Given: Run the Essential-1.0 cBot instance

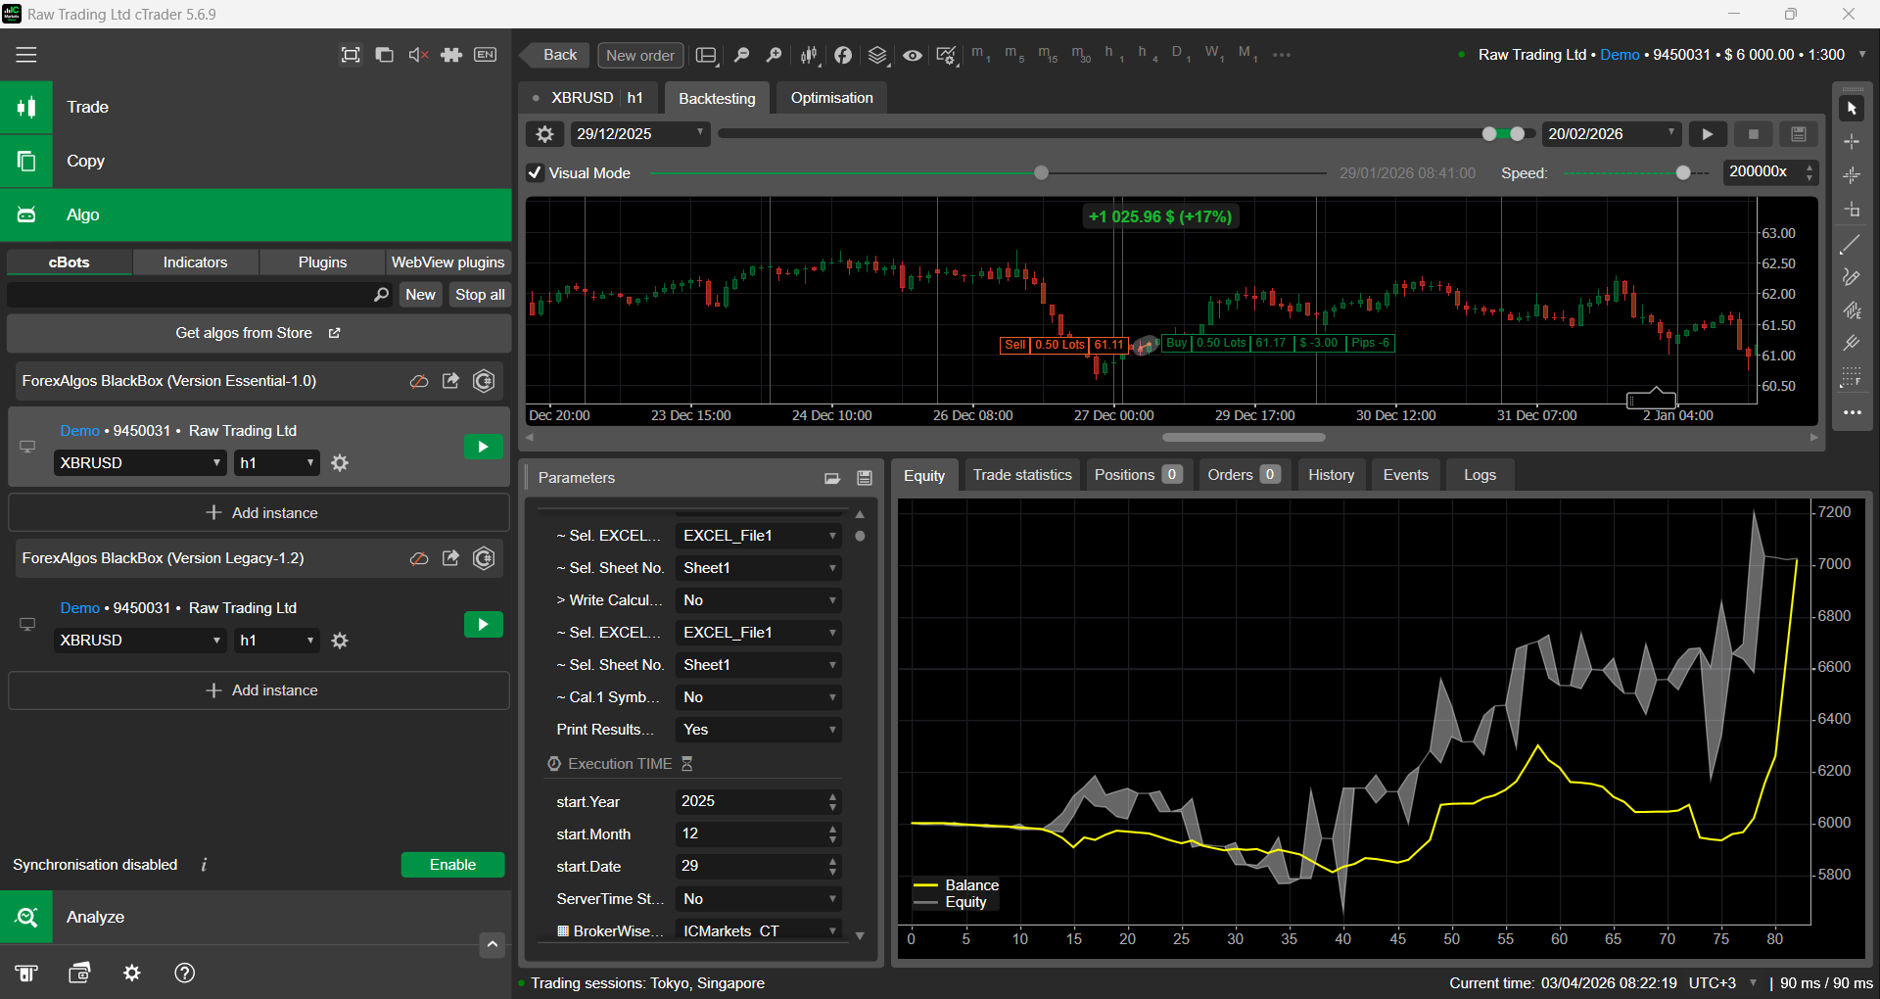Looking at the screenshot, I should coord(483,448).
